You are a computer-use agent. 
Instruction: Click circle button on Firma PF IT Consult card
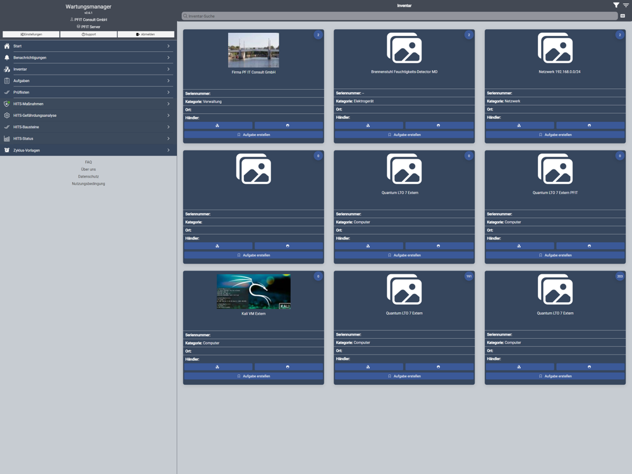tap(289, 126)
